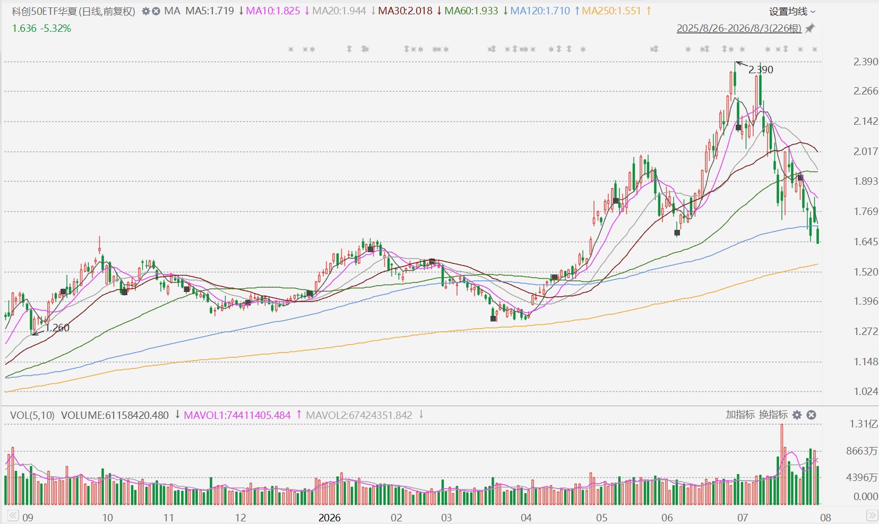The height and width of the screenshot is (524, 879).
Task: Click the chart title 科创50ETF华夏(日线,前复权)
Action: (74, 11)
